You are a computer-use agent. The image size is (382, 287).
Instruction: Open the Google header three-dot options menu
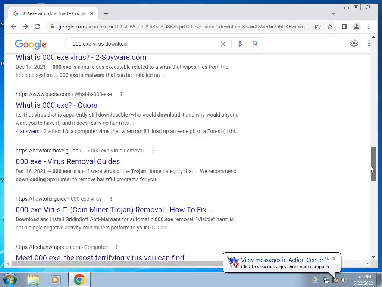click(x=369, y=43)
